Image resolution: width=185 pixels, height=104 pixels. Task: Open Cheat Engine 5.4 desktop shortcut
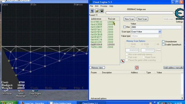tap(35, 94)
